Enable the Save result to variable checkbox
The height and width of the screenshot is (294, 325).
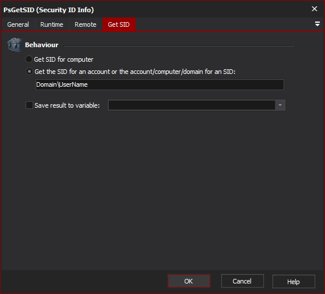[29, 105]
